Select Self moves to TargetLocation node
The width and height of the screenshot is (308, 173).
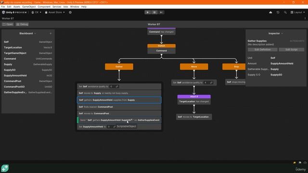point(194,117)
